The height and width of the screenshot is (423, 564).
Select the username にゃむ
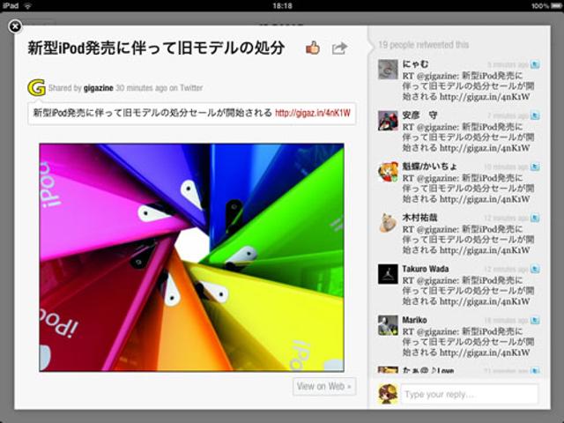click(415, 64)
